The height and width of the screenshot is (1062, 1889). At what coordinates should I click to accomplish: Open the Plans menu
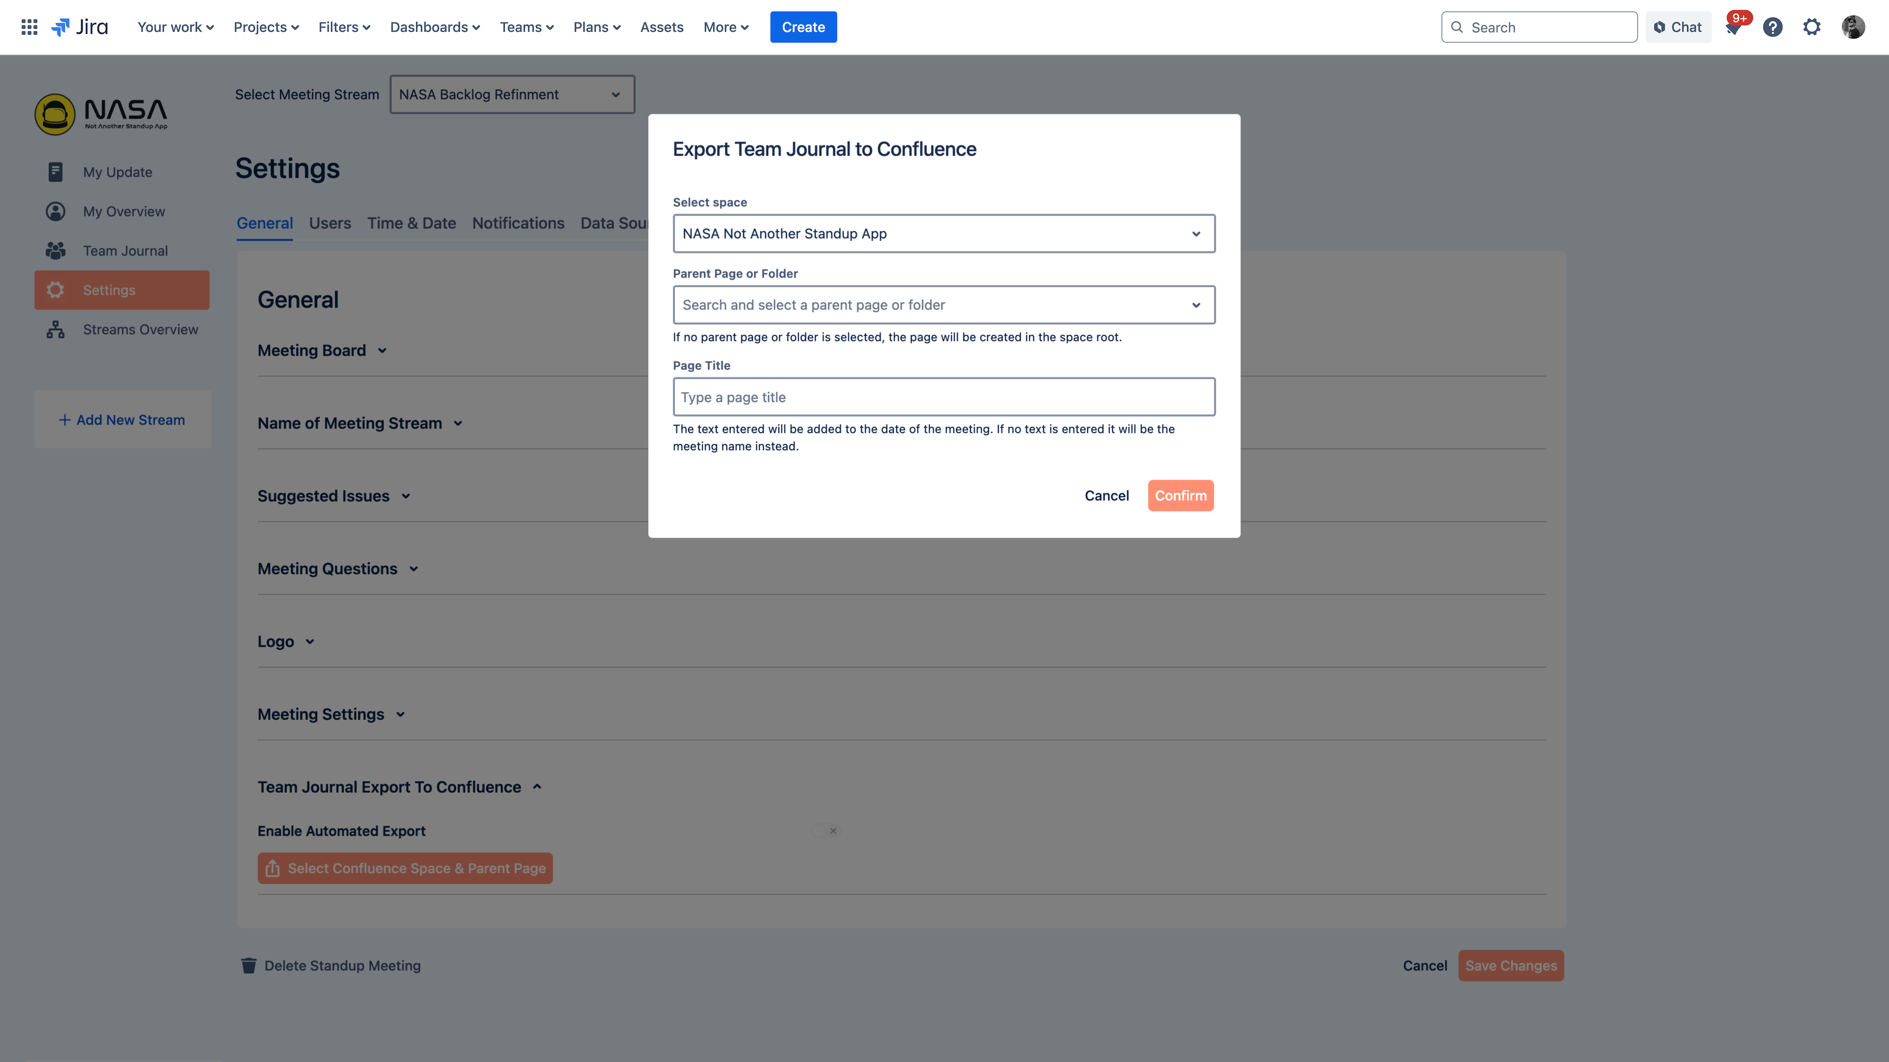pos(597,27)
